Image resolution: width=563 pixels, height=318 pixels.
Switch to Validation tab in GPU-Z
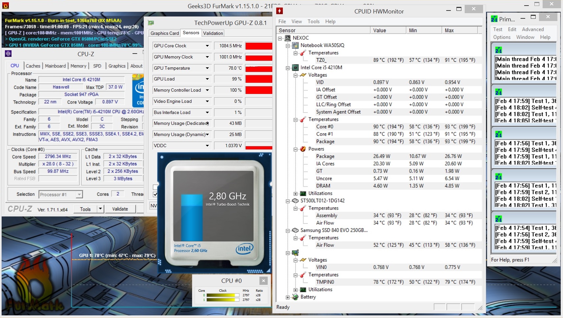click(213, 33)
